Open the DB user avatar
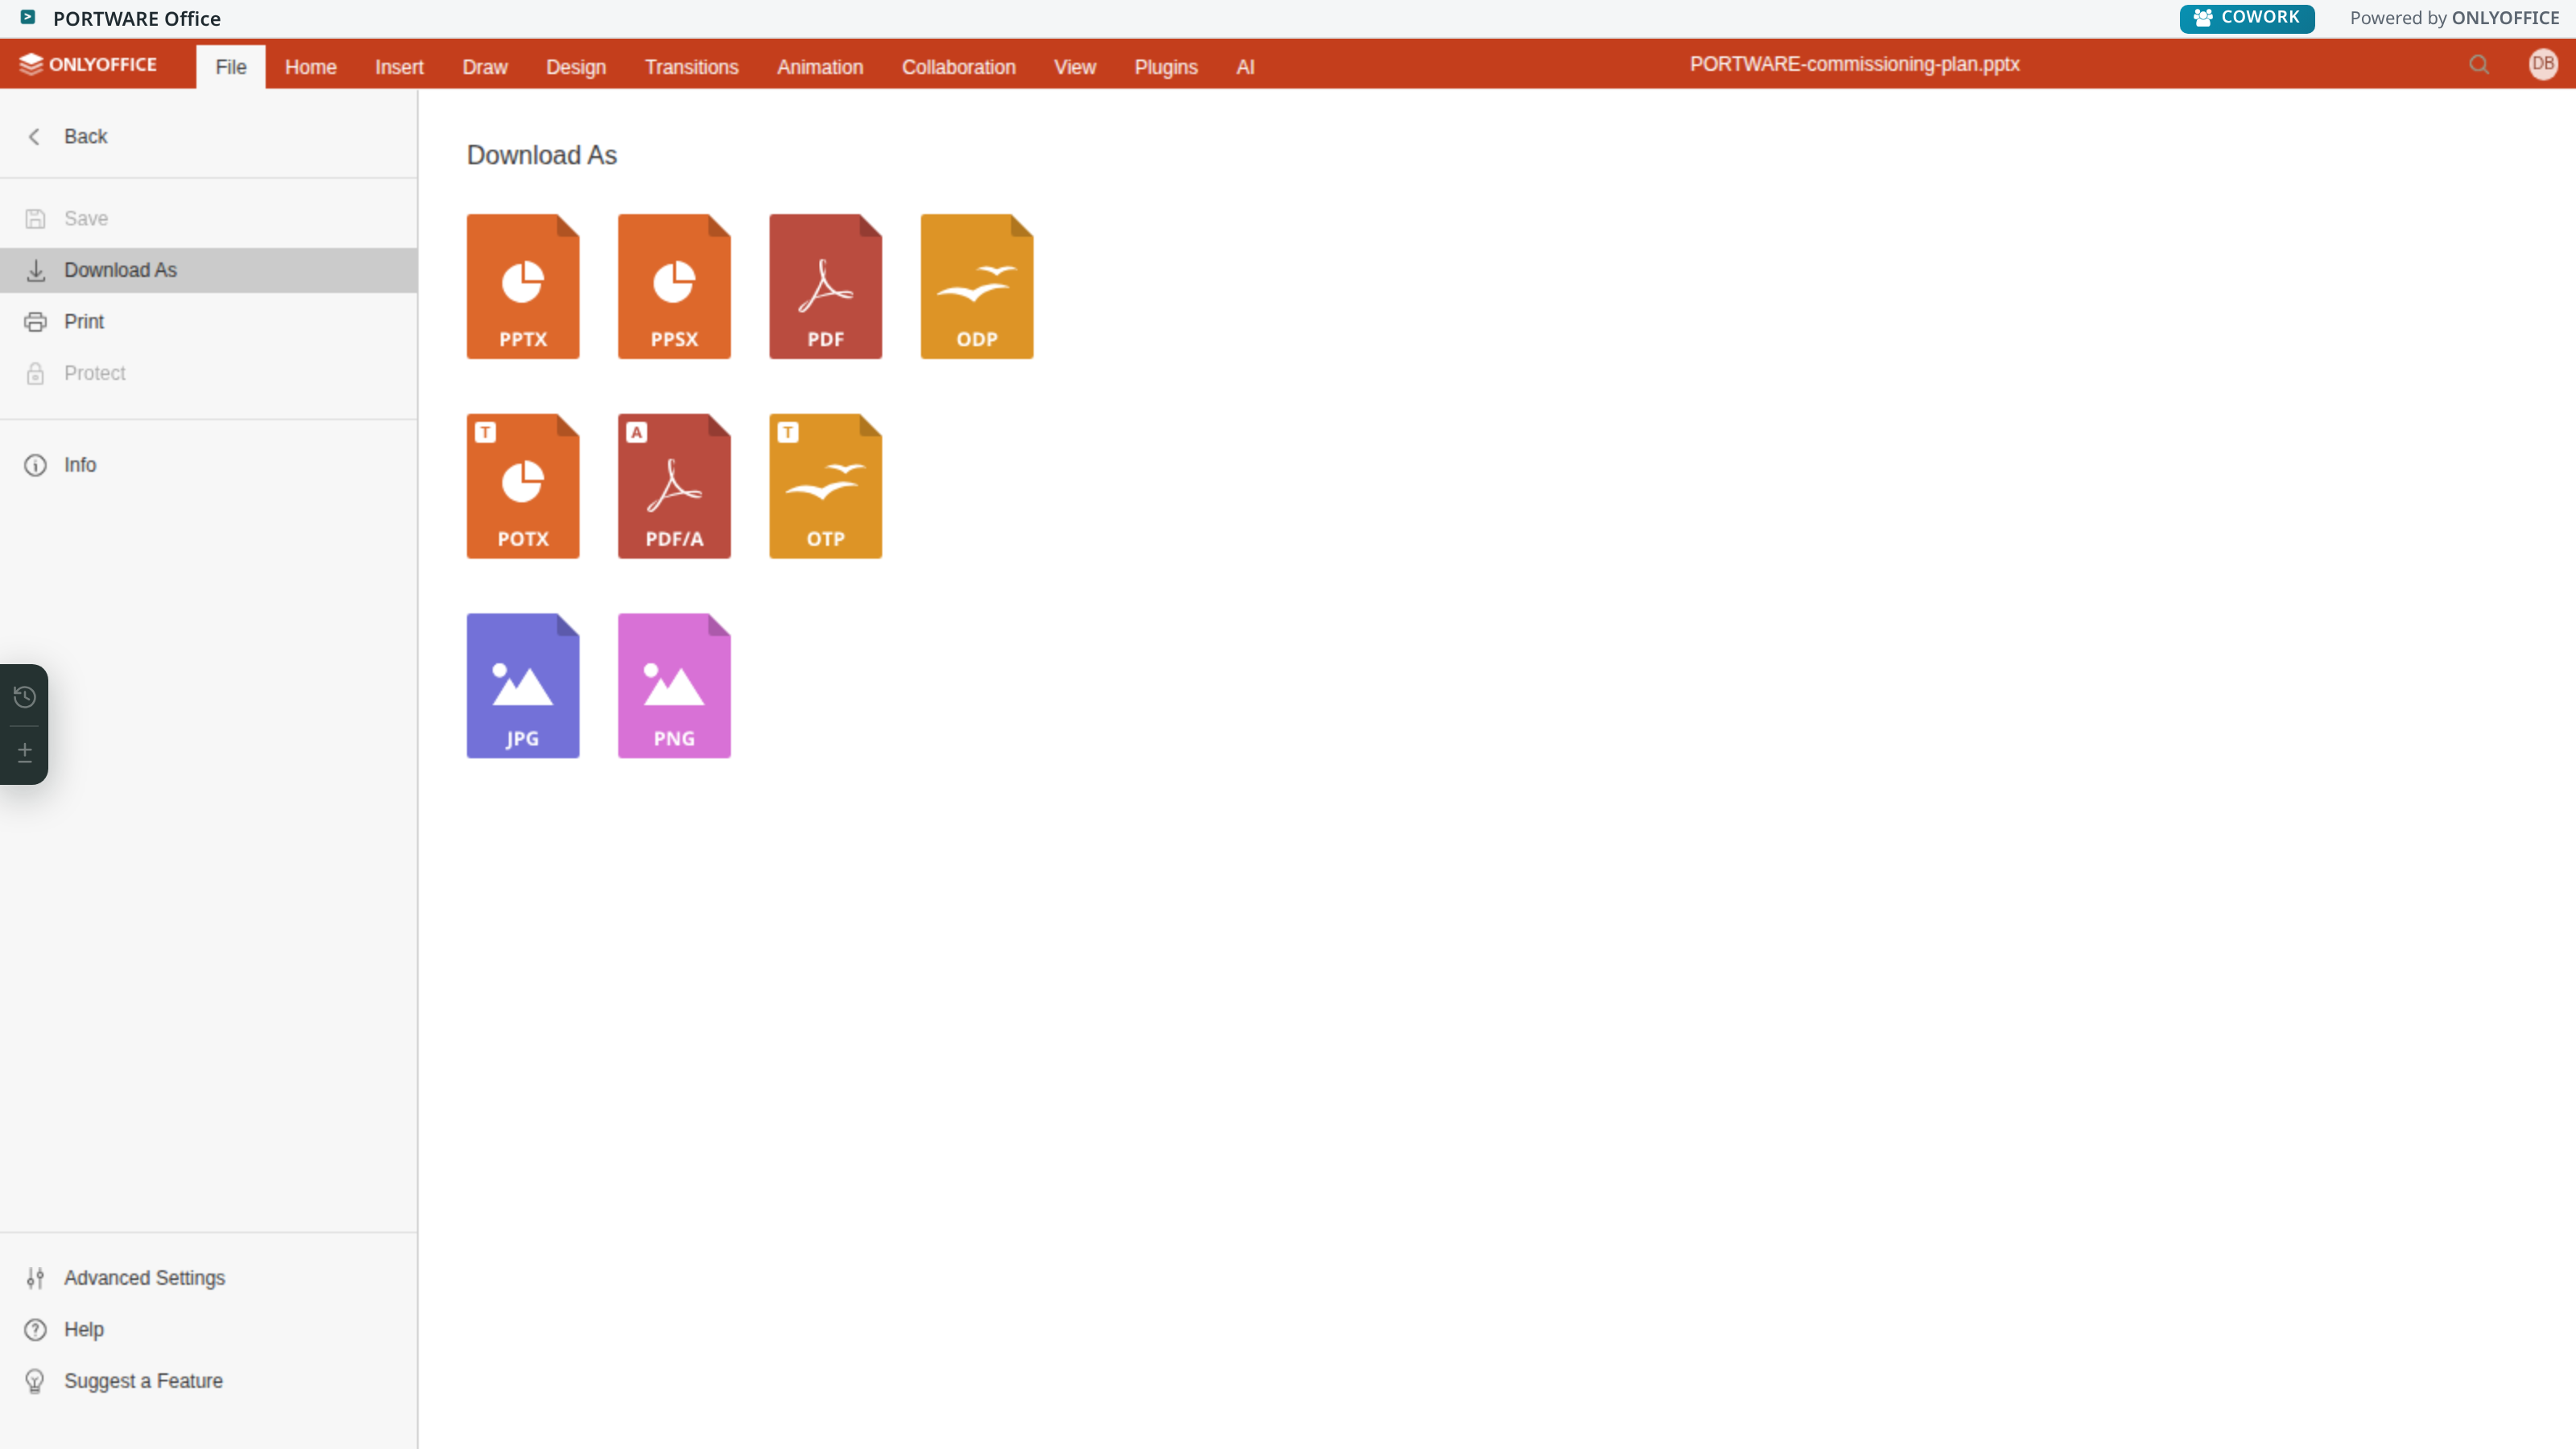Viewport: 2576px width, 1449px height. coord(2543,64)
